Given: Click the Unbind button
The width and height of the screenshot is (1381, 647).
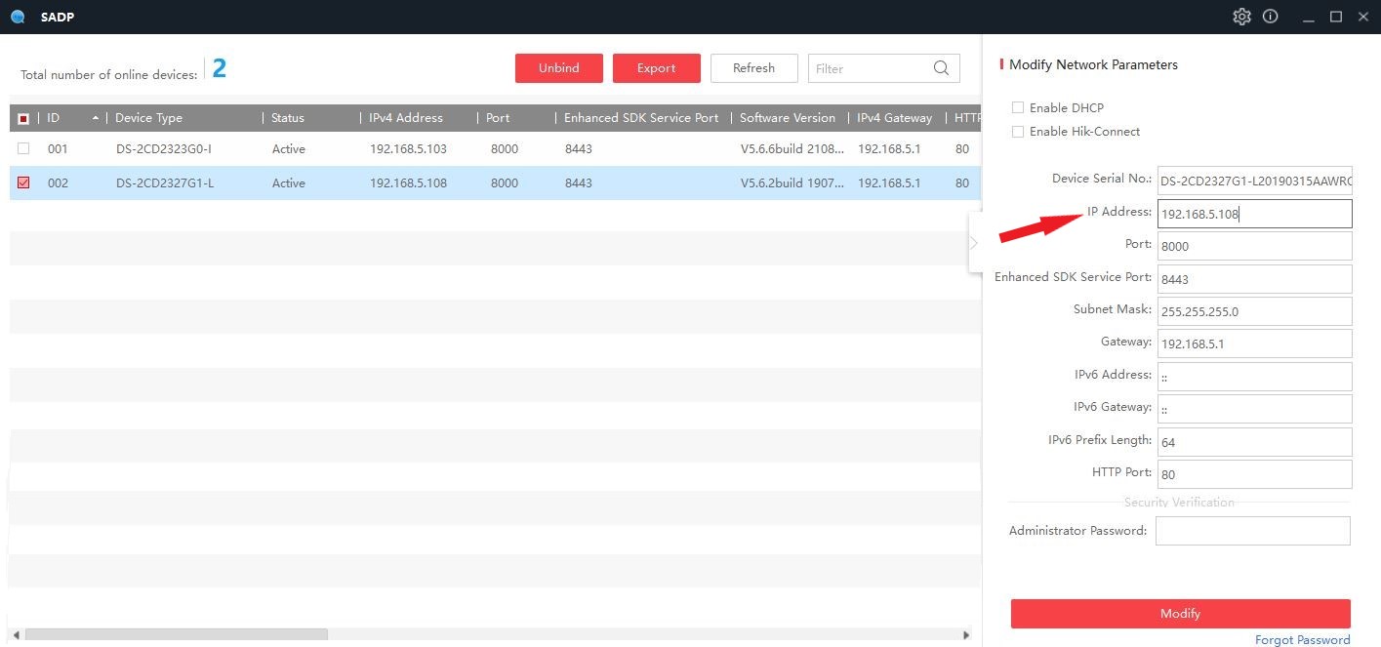Looking at the screenshot, I should pos(559,68).
